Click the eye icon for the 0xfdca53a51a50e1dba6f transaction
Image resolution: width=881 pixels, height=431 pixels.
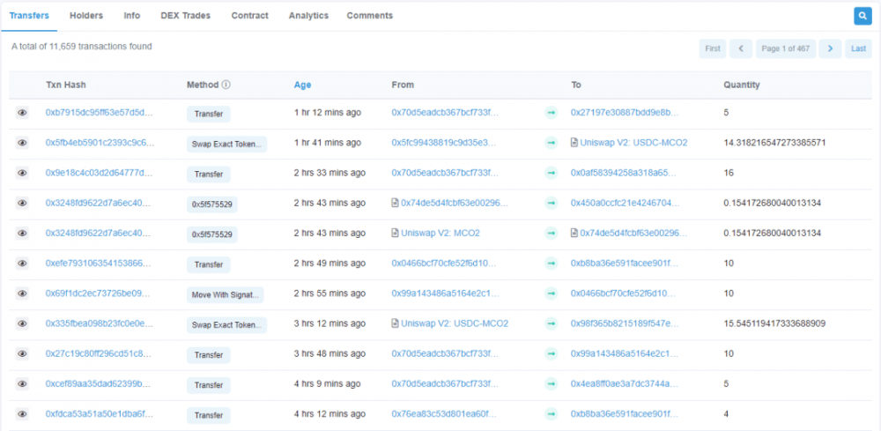[23, 414]
